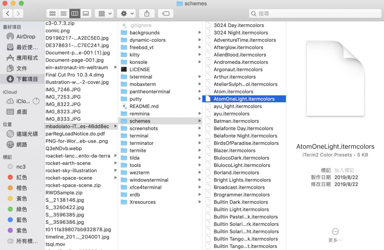This screenshot has height=250, width=384.
Task: Click the Edit Tags toolbar button
Action: tap(166, 13)
